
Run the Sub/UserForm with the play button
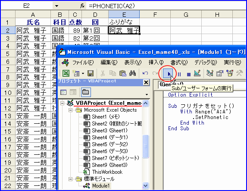coord(168,73)
